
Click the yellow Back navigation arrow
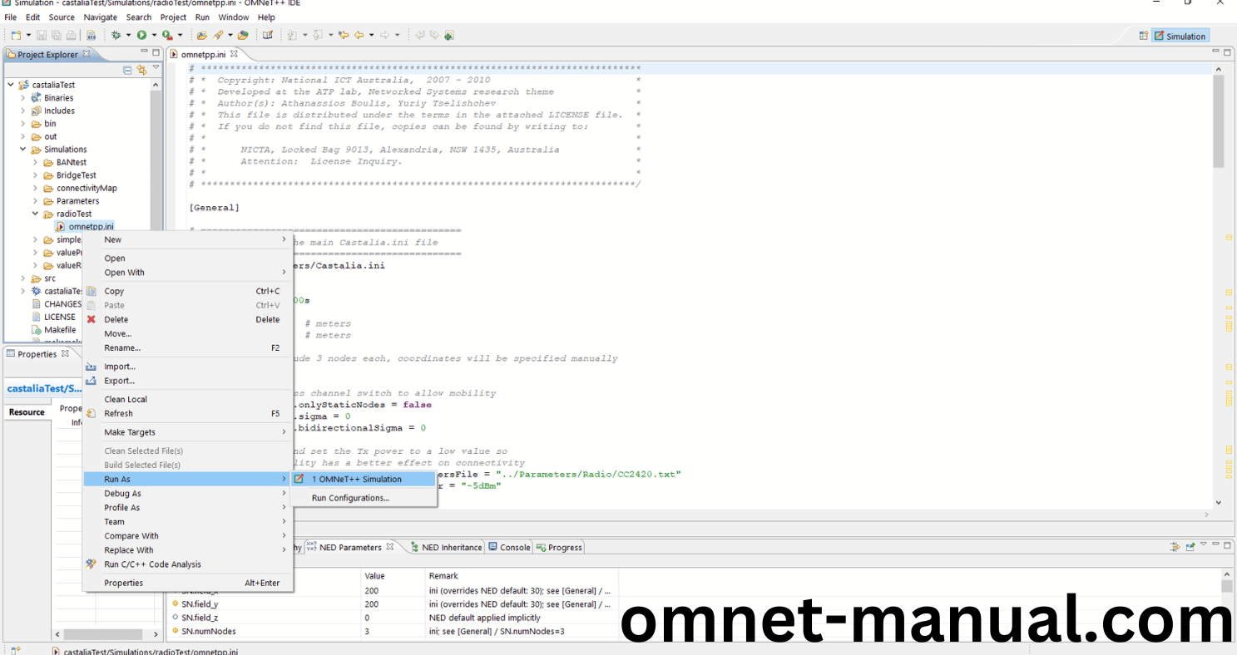click(359, 35)
